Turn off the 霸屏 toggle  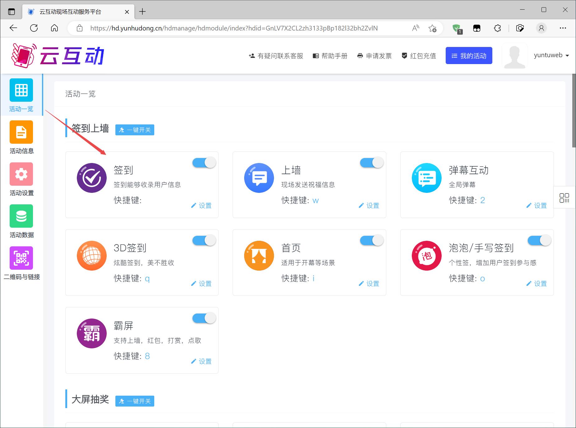click(x=204, y=318)
